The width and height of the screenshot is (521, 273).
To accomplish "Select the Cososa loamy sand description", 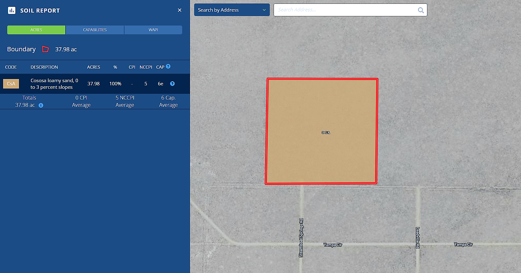I will click(x=54, y=84).
